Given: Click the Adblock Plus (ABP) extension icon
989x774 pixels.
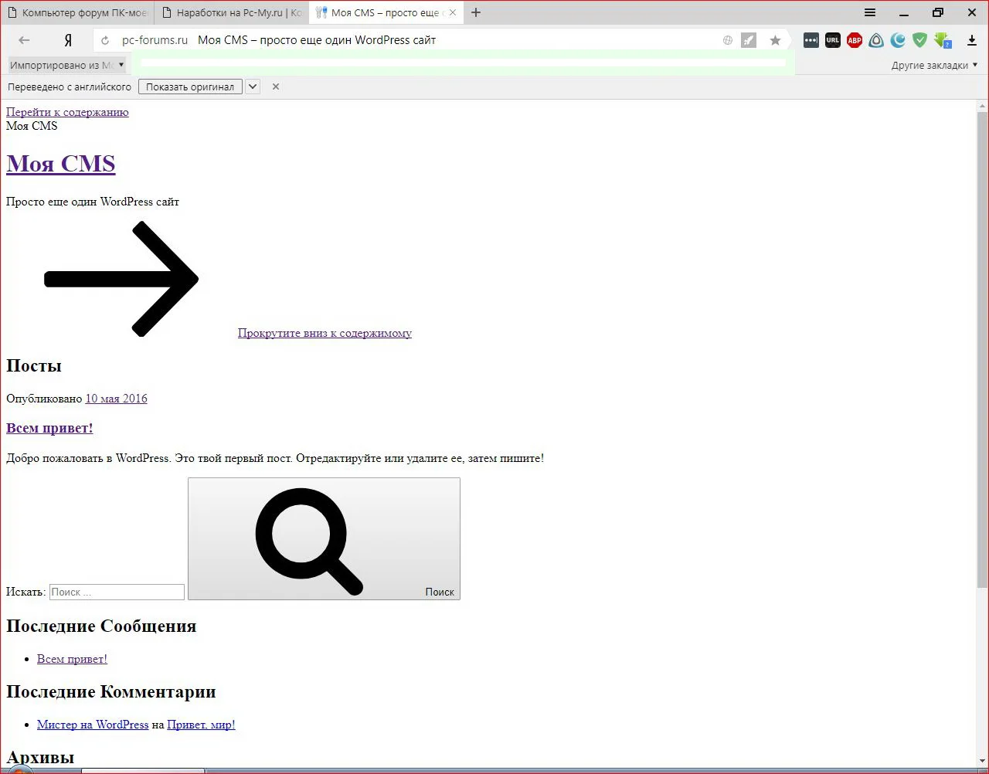Looking at the screenshot, I should [854, 40].
